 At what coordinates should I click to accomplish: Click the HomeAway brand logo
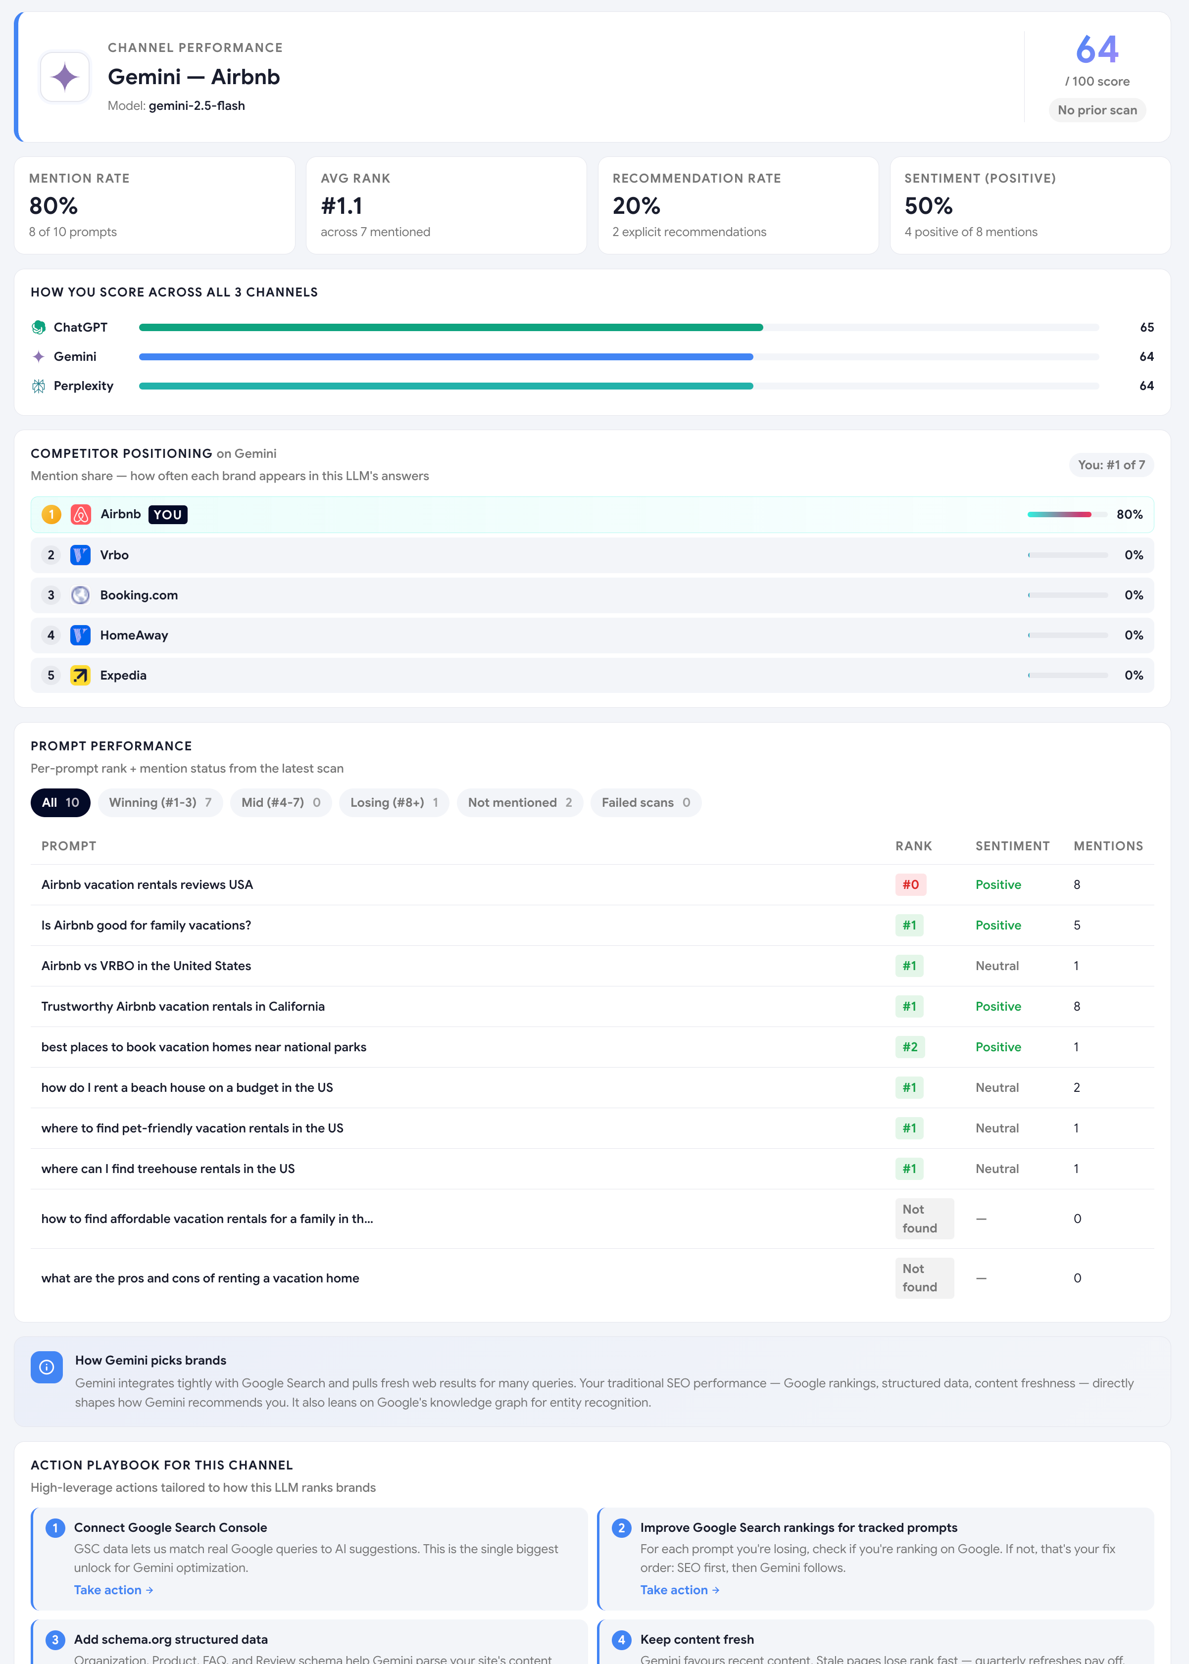point(81,636)
